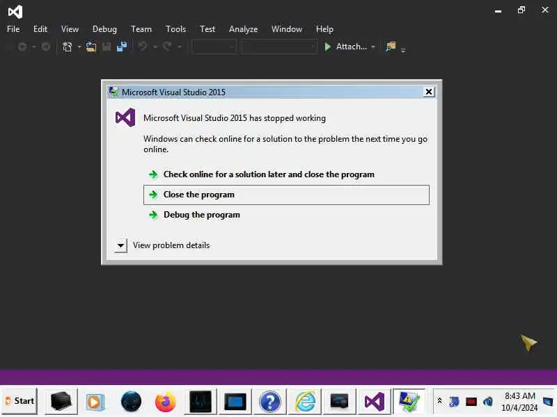Open the View menu
Viewport: 557px width, 417px height.
pyautogui.click(x=70, y=29)
